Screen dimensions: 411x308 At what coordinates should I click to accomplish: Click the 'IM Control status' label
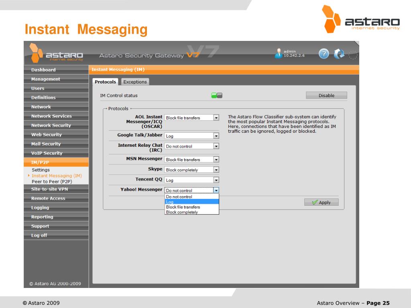tap(119, 95)
